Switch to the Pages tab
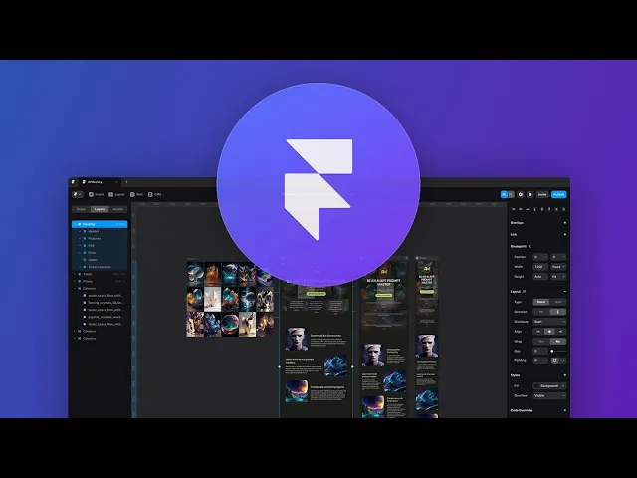The image size is (637, 478). tap(82, 209)
